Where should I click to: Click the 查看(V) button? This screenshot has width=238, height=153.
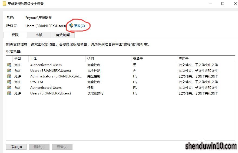pos(62,147)
